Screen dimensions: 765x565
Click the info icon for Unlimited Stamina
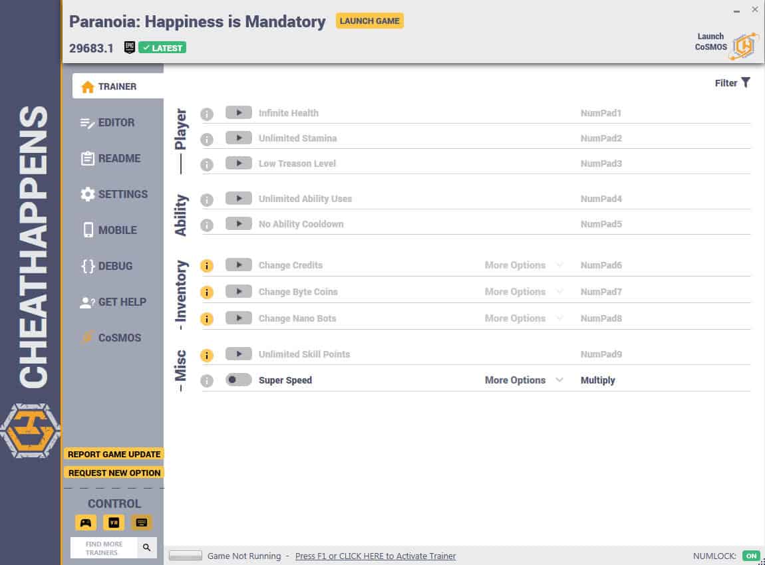point(207,140)
